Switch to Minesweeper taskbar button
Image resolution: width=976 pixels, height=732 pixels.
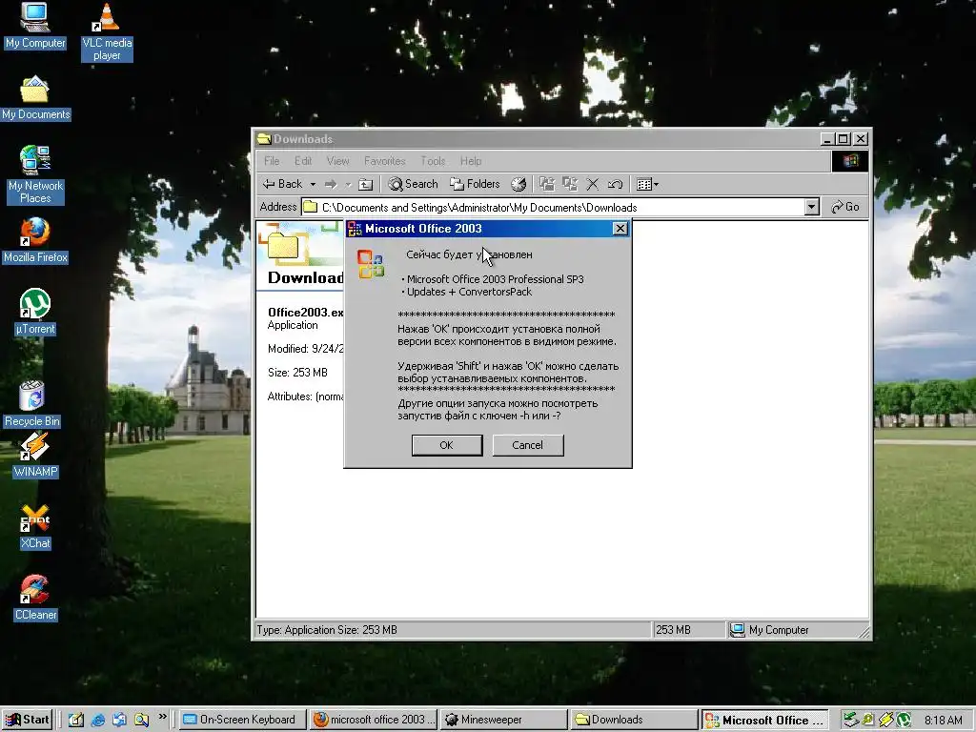(x=503, y=720)
